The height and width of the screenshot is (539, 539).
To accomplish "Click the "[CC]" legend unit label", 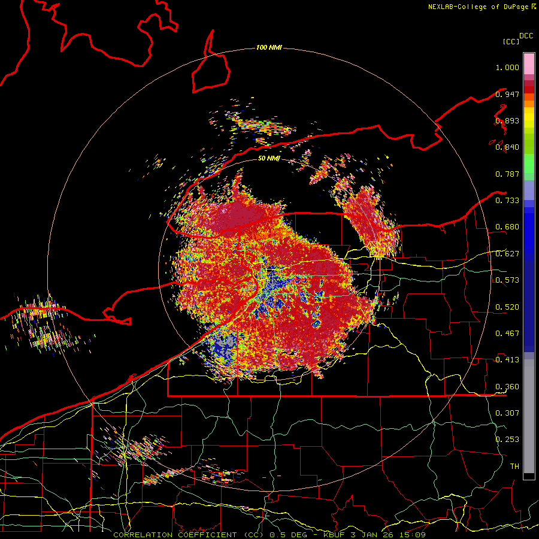I will point(511,41).
